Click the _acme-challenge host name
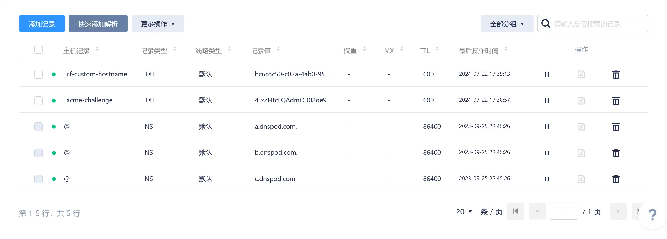The width and height of the screenshot is (667, 239). click(88, 100)
